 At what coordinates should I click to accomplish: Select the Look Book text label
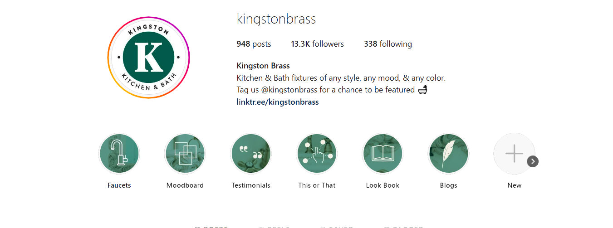click(383, 185)
